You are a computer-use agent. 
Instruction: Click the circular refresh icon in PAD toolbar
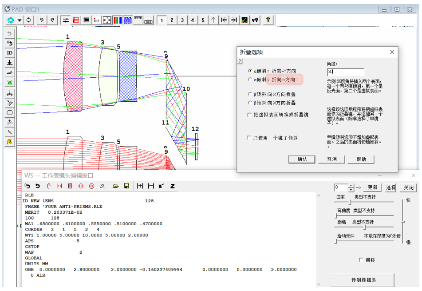[x=28, y=20]
